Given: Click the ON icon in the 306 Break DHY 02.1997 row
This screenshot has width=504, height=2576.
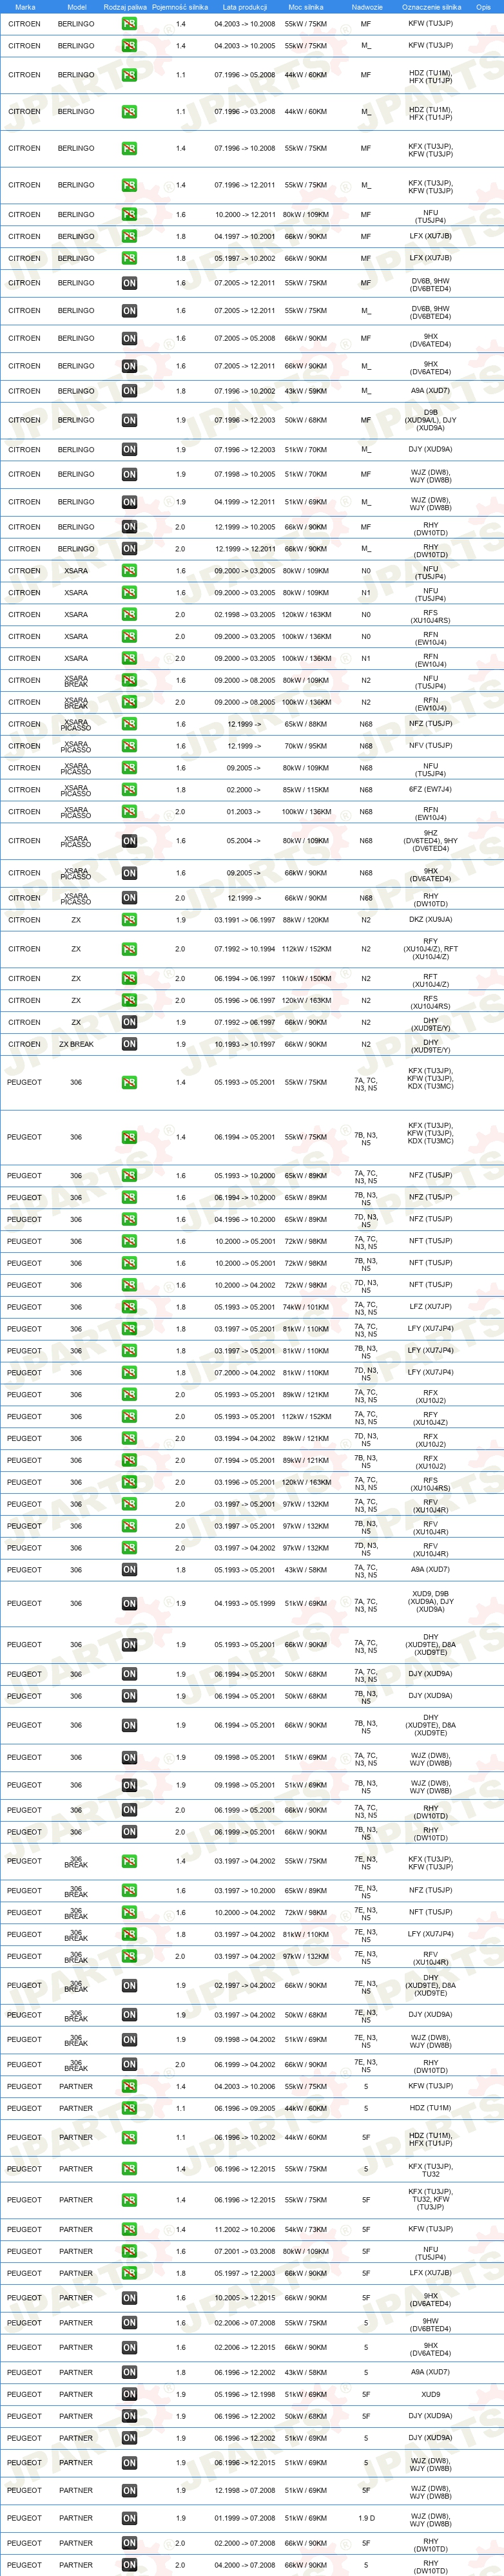Looking at the screenshot, I should click(129, 1986).
